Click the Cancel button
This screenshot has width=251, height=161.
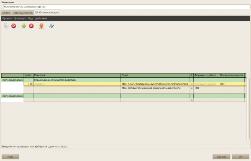221,156
